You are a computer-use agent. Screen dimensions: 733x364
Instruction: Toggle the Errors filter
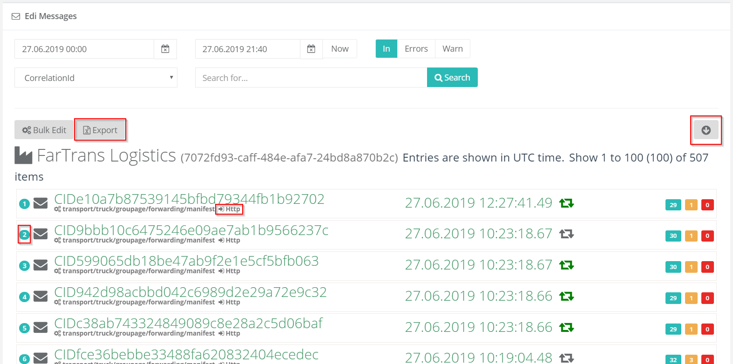[x=416, y=49]
